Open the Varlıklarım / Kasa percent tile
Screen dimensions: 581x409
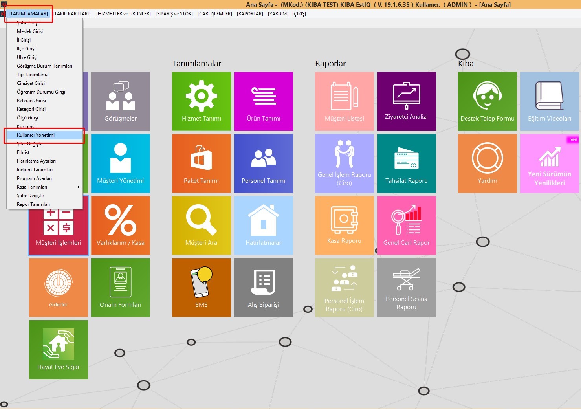pos(120,225)
